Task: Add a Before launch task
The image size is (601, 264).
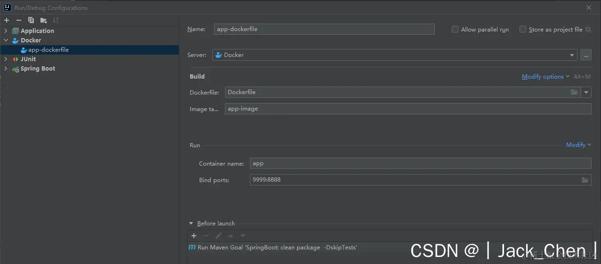Action: 194,236
